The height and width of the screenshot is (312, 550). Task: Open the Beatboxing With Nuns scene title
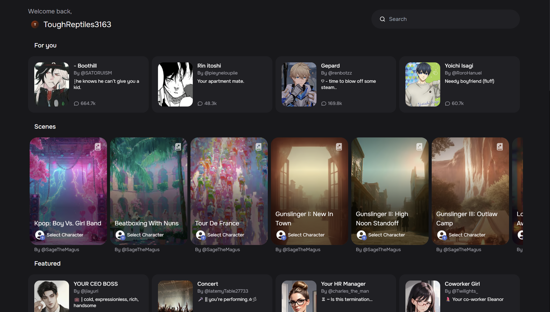pyautogui.click(x=147, y=223)
